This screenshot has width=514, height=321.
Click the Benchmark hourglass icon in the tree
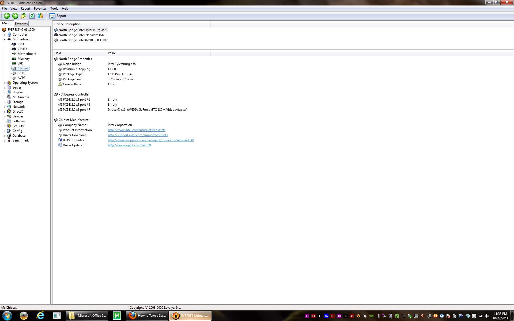(x=9, y=140)
